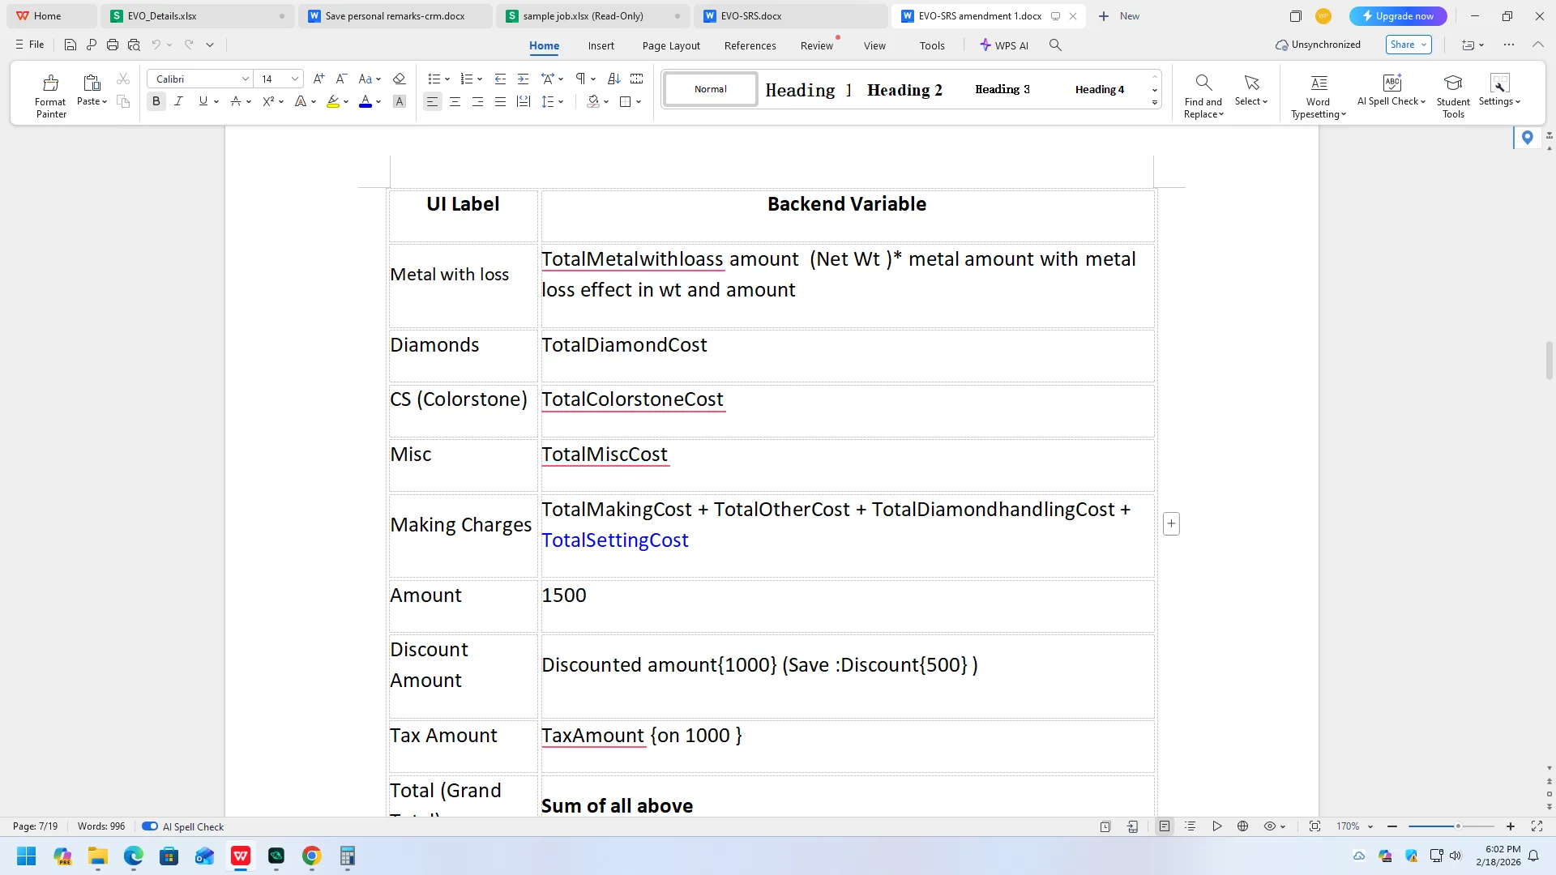Apply the Heading 2 style
This screenshot has height=875, width=1556.
tap(904, 90)
